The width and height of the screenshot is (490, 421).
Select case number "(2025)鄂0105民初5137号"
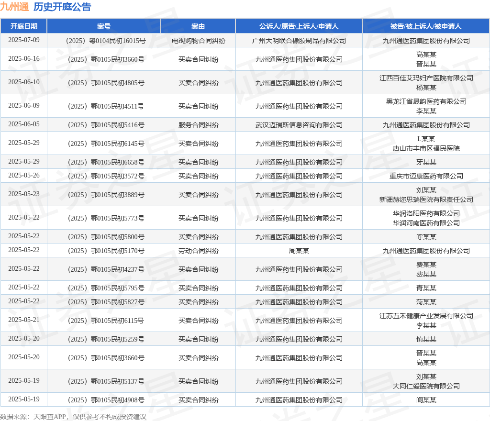point(106,382)
